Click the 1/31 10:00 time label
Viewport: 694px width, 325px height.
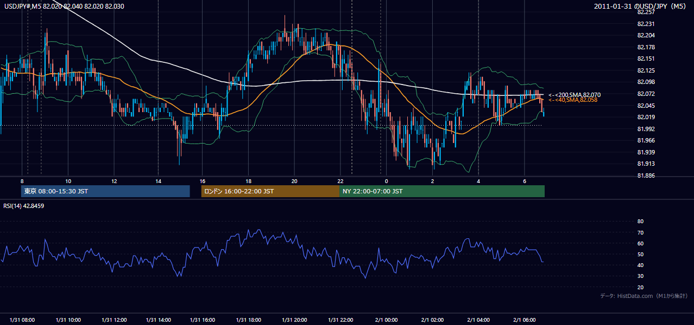click(x=68, y=320)
